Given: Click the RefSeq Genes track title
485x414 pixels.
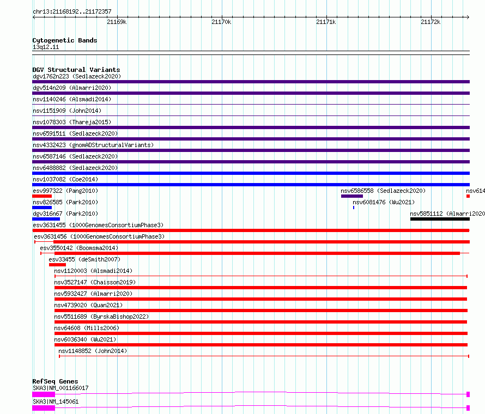Looking at the screenshot, I should pyautogui.click(x=55, y=381).
